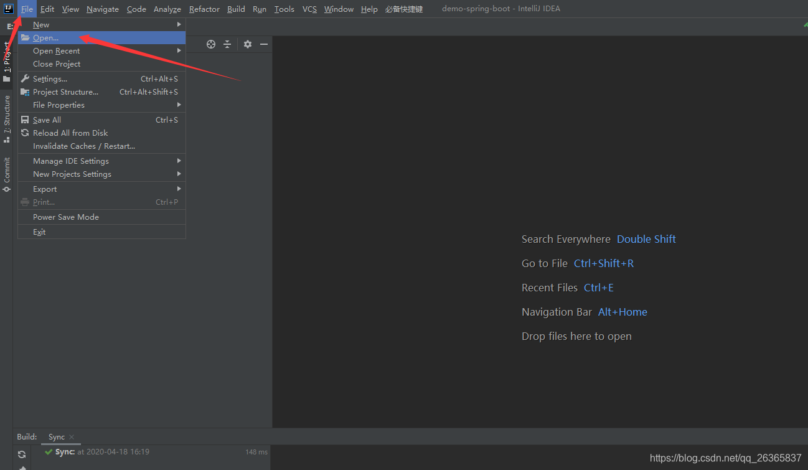Viewport: 808px width, 470px height.
Task: Open the Edit menu
Action: click(47, 9)
